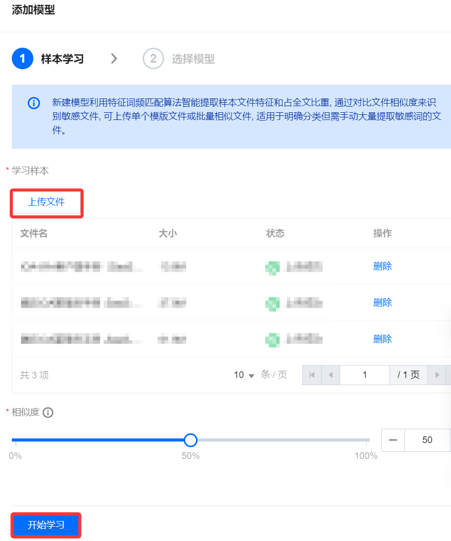Click the 学习样本 field label
This screenshot has height=541, width=451.
tap(30, 170)
